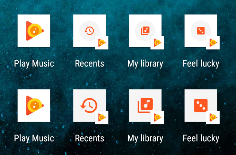The width and height of the screenshot is (236, 155).
Task: Tap the large dice Feel lucky shortcut in bottom row
Action: [201, 105]
